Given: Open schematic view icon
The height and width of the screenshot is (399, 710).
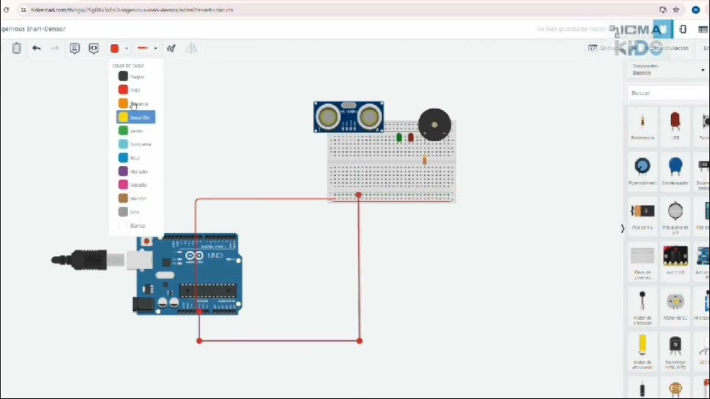Looking at the screenshot, I should pyautogui.click(x=683, y=29).
